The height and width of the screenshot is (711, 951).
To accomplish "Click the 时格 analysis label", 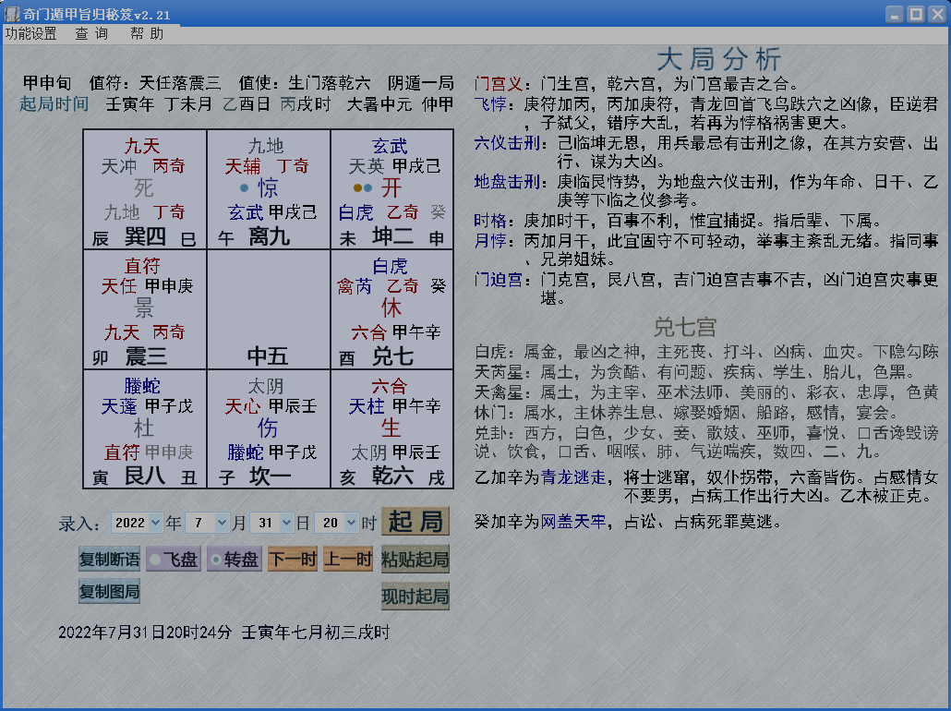I will [x=490, y=221].
